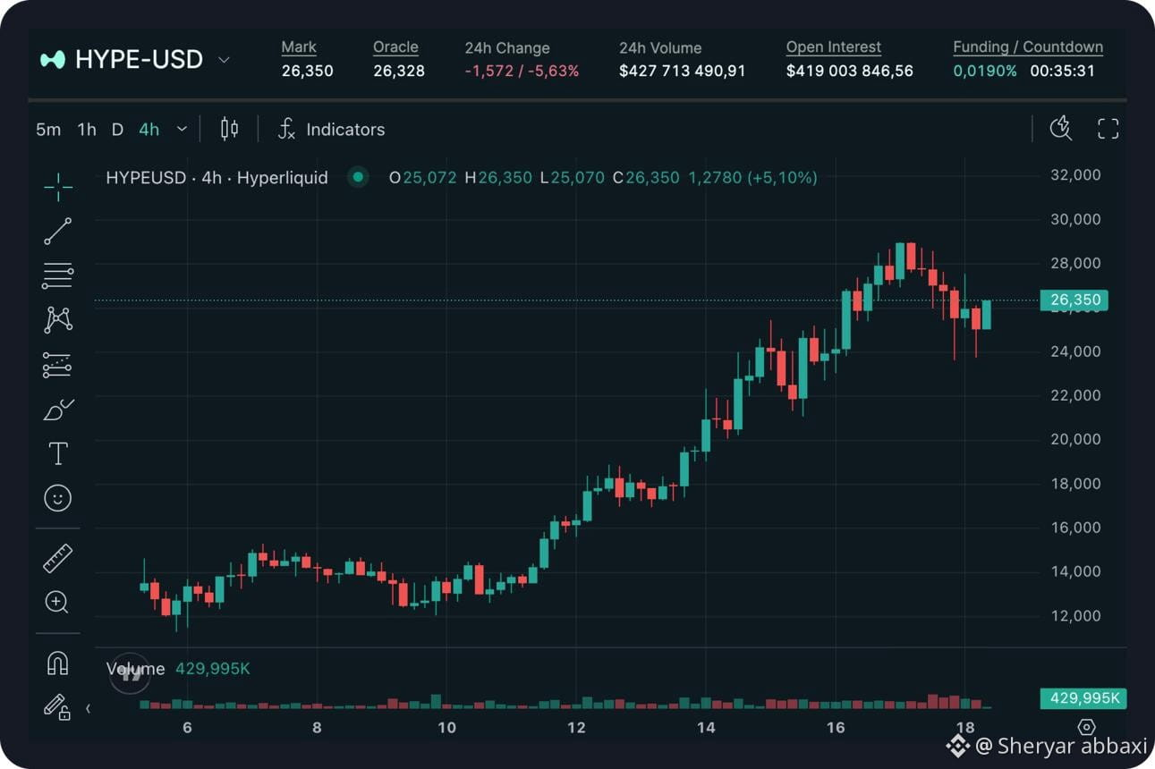Click the 32,000 price axis label

pos(1075,175)
